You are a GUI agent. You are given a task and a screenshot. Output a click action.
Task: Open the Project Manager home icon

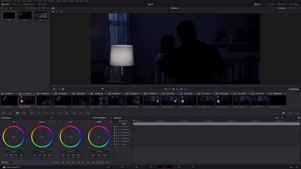tap(291, 167)
